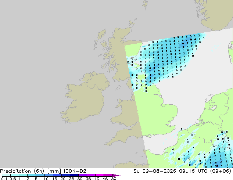The image size is (233, 180).
Task: Click the 15–20 mm legend swatch
Action: (57, 175)
